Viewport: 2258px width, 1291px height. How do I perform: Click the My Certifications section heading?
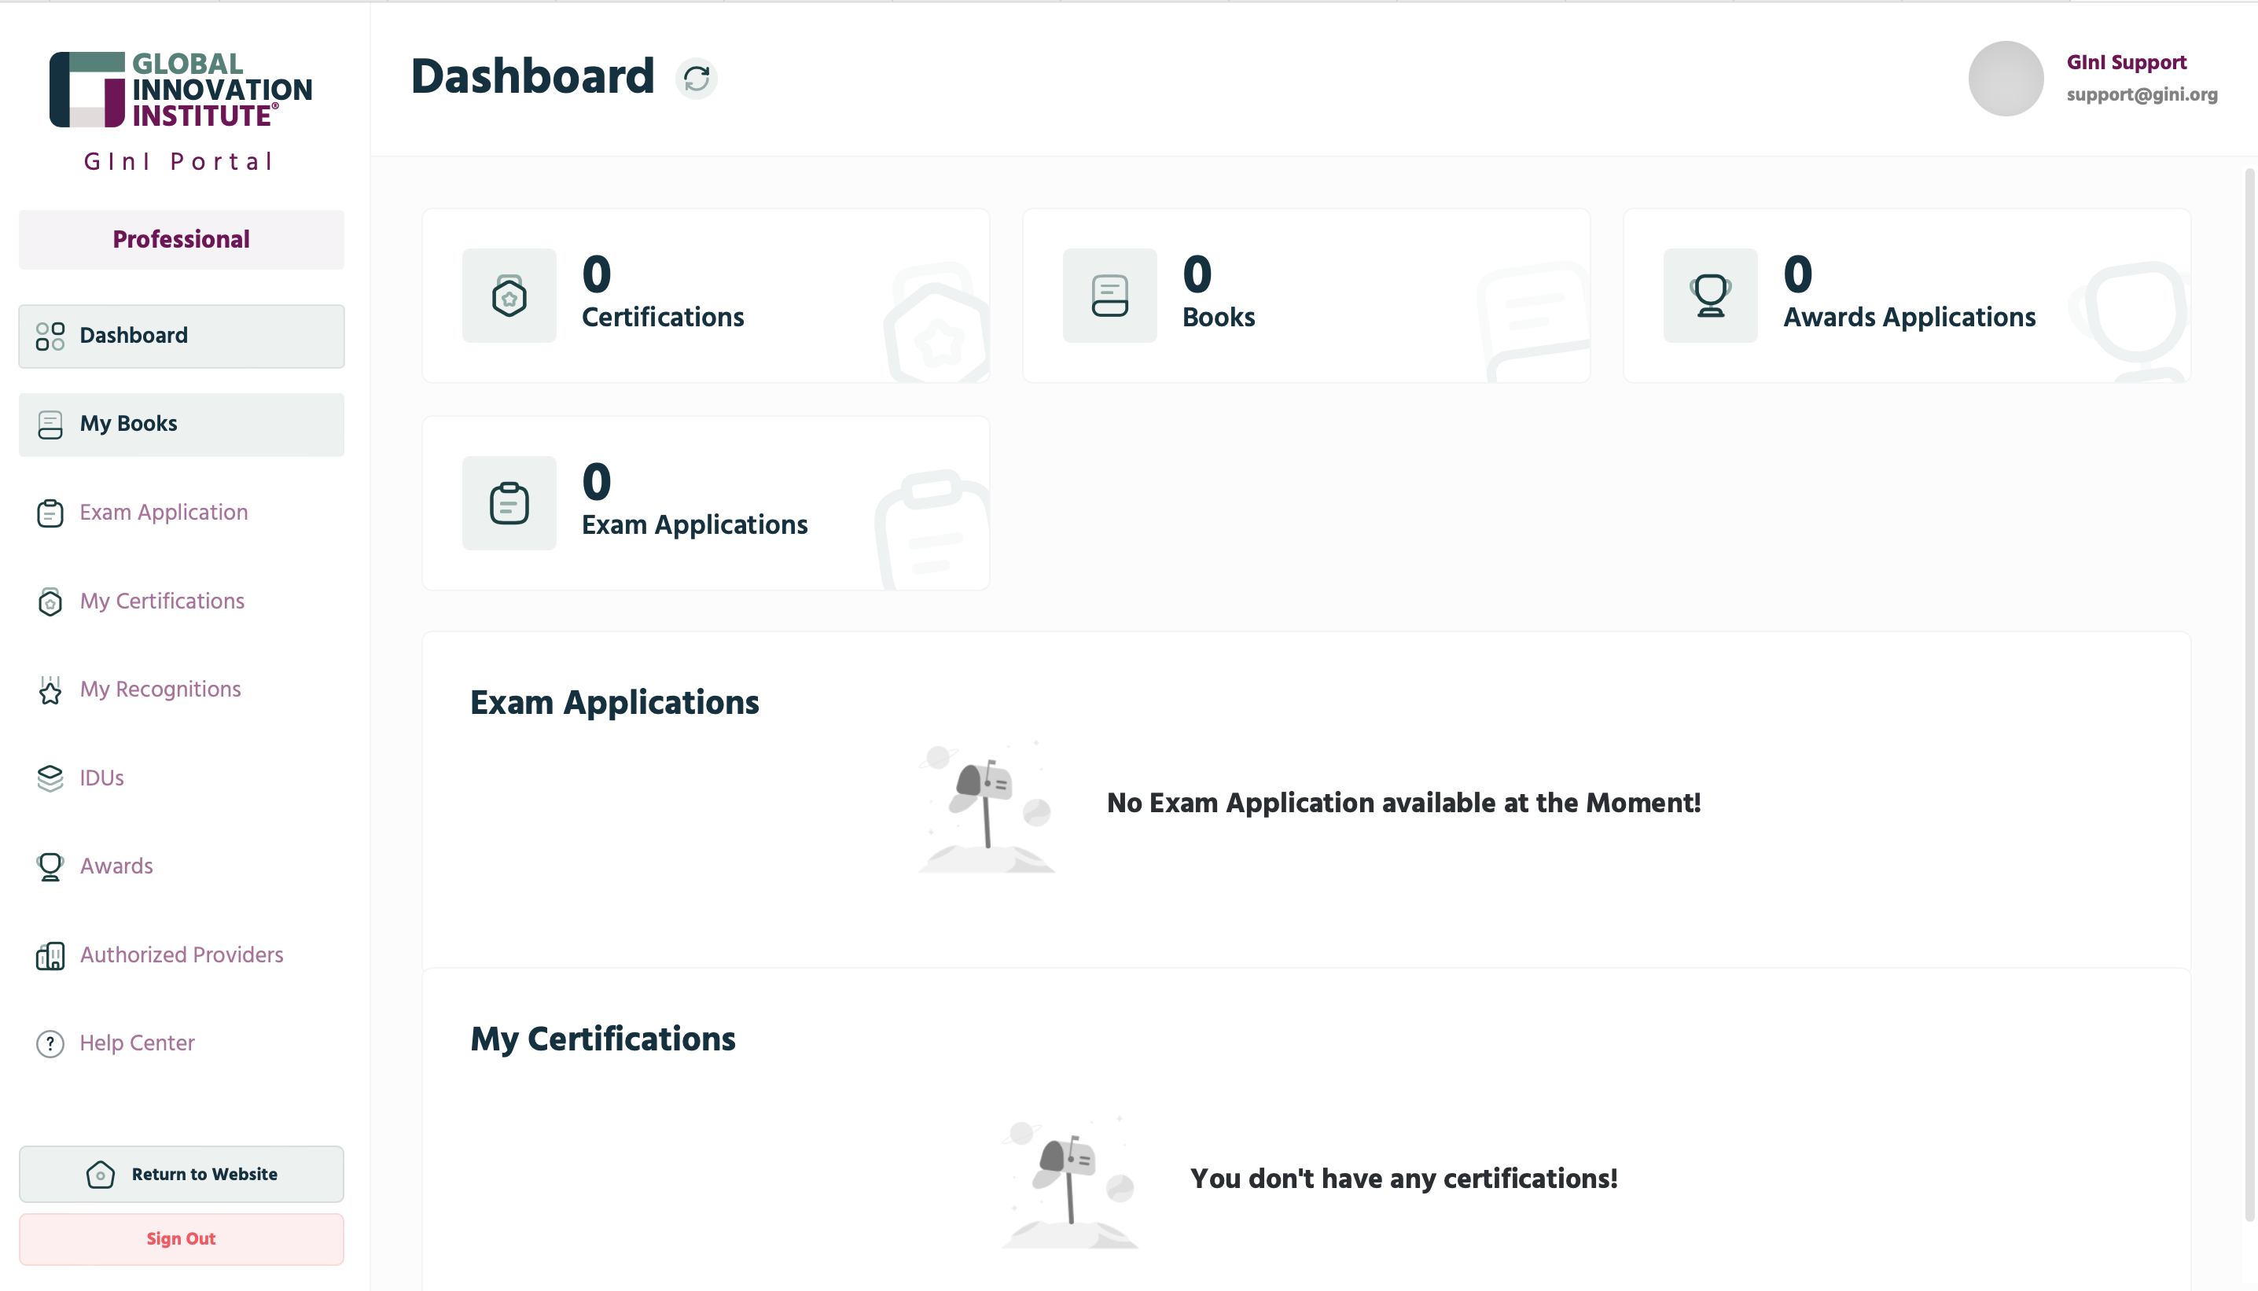[603, 1039]
